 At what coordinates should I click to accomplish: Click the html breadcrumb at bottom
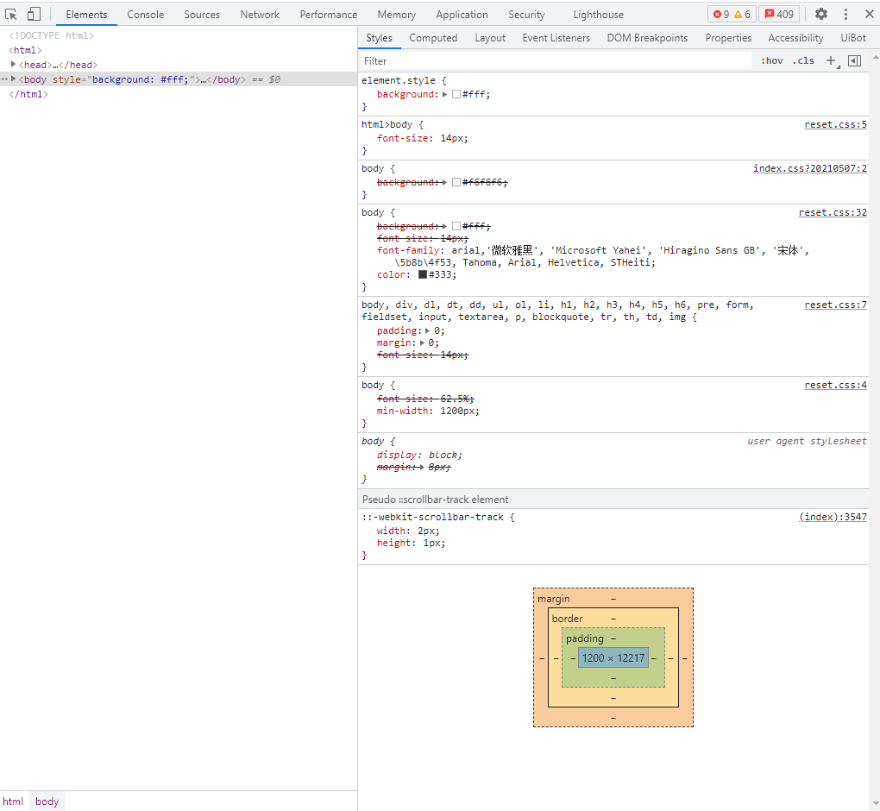tap(13, 801)
